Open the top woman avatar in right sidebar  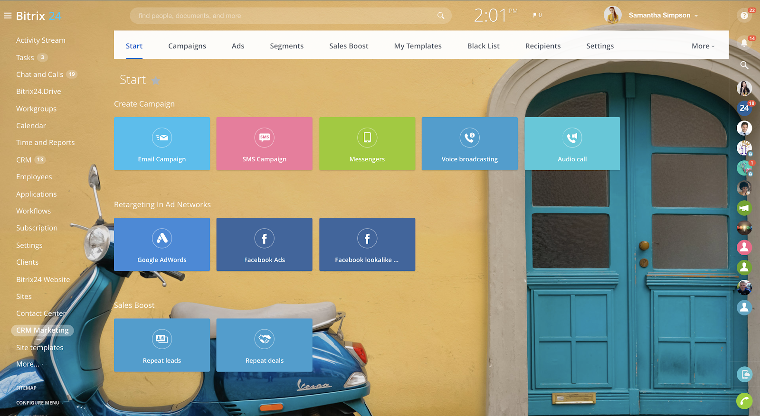tap(744, 88)
